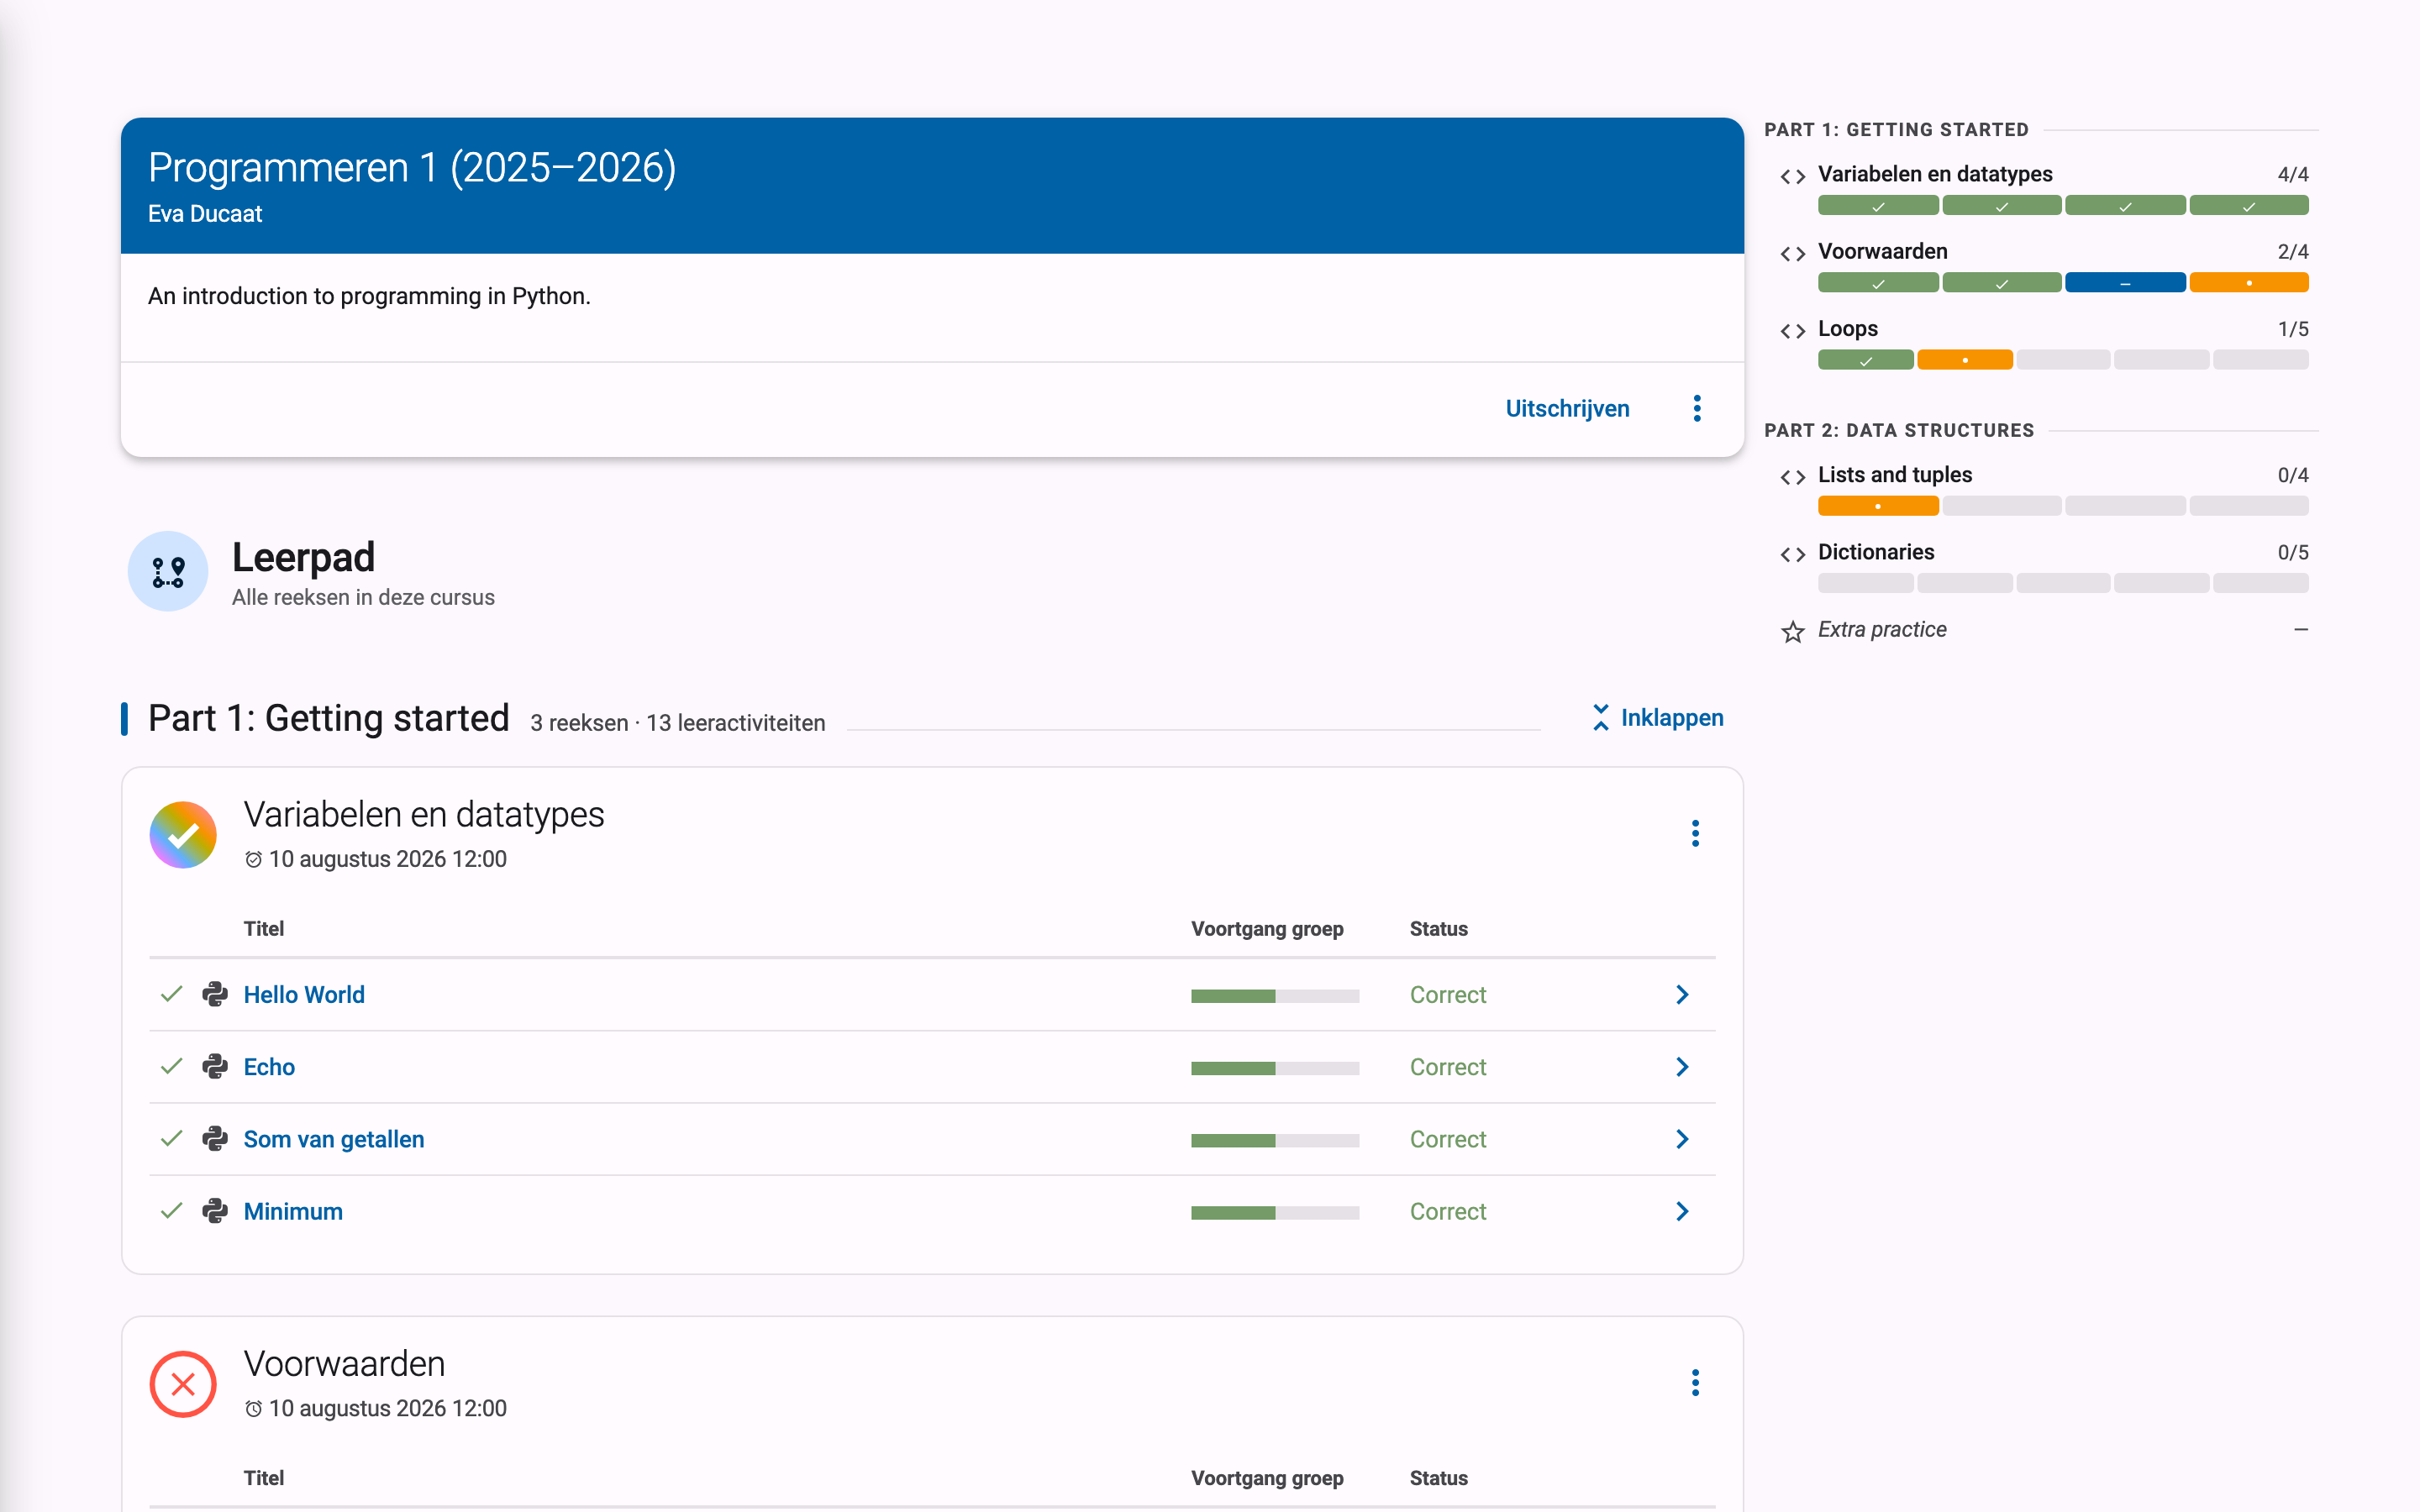This screenshot has height=1512, width=2420.
Task: Click the Leerpad heading
Action: tap(303, 557)
